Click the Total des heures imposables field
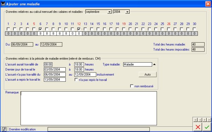The width and height of the screenshot is (212, 132). [198, 50]
